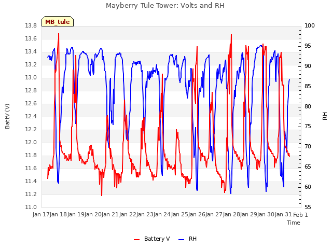This screenshot has width=332, height=249.
Task: Click the Time axis label
Action: click(x=294, y=223)
